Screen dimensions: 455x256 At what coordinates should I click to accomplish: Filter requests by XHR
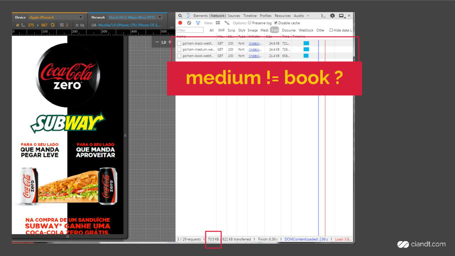click(x=221, y=30)
